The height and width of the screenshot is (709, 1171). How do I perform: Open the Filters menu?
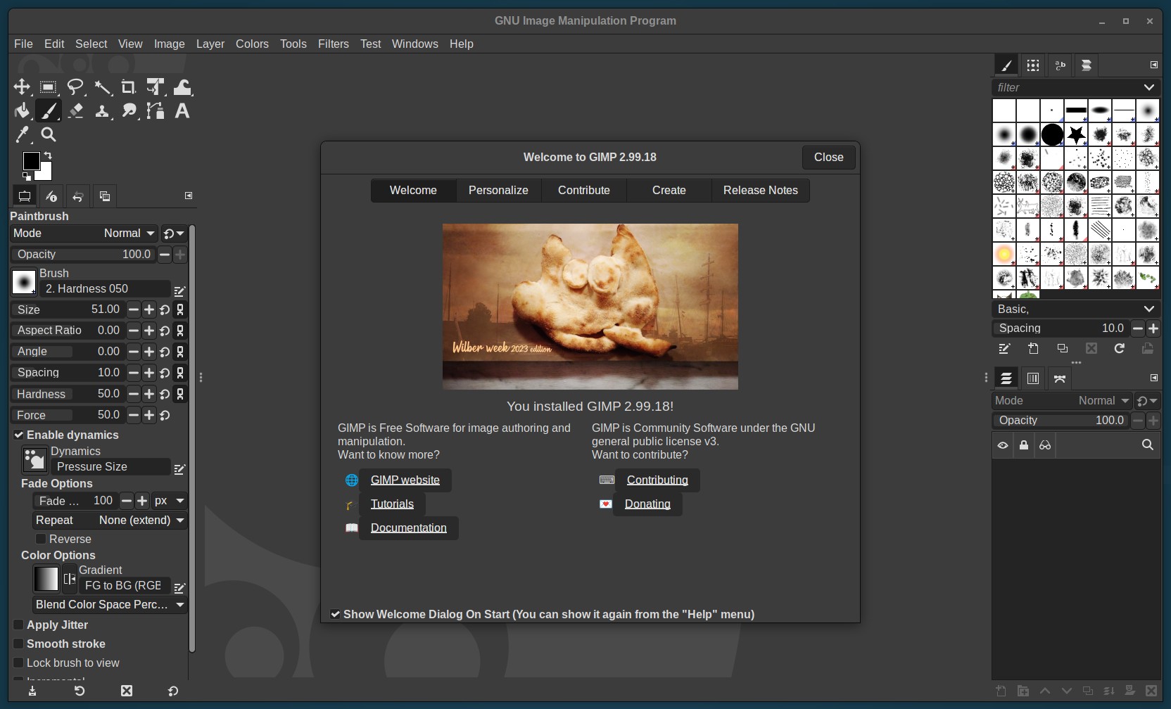click(334, 44)
